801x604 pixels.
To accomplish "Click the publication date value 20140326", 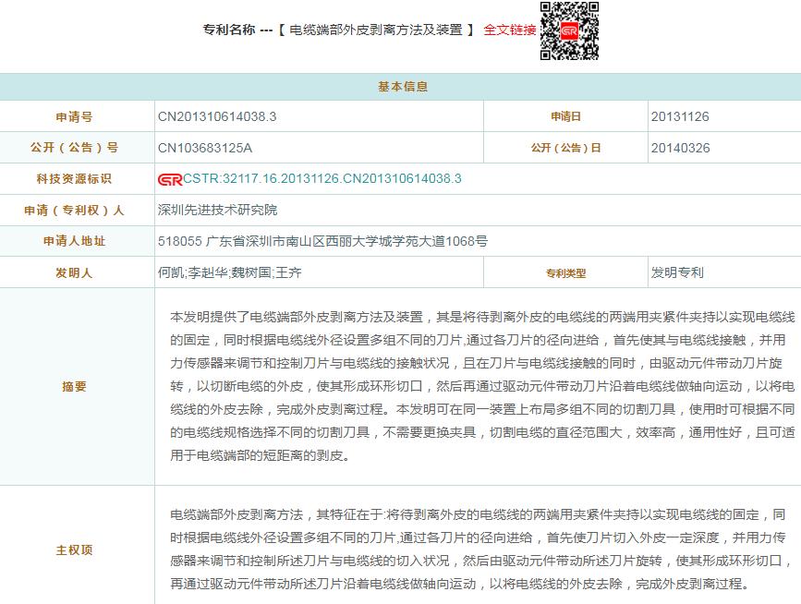I will (x=680, y=148).
